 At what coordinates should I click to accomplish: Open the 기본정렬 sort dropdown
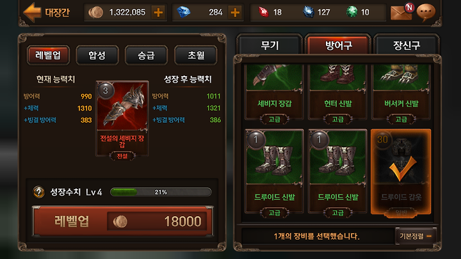click(416, 236)
